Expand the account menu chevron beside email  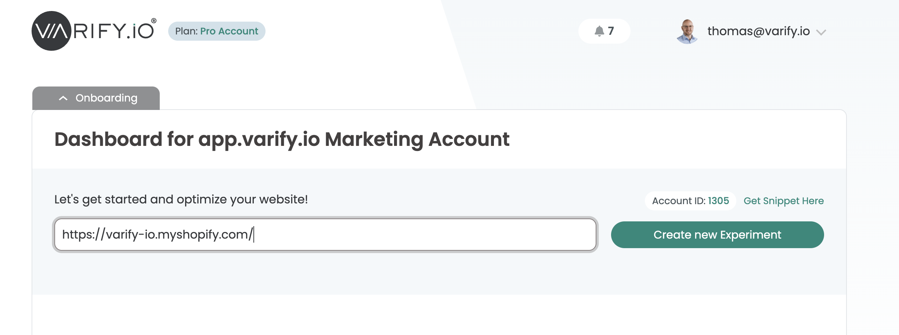[821, 32]
